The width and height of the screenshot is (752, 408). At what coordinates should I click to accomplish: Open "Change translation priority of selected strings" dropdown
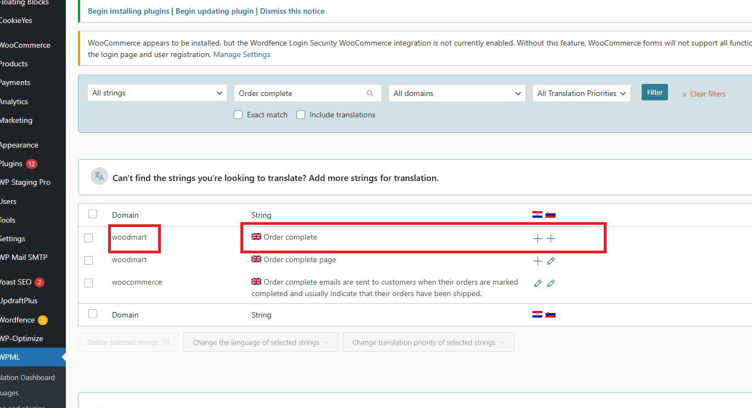tap(429, 342)
